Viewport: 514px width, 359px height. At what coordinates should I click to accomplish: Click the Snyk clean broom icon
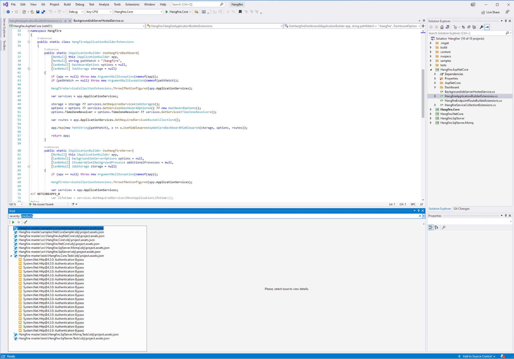coord(25,222)
